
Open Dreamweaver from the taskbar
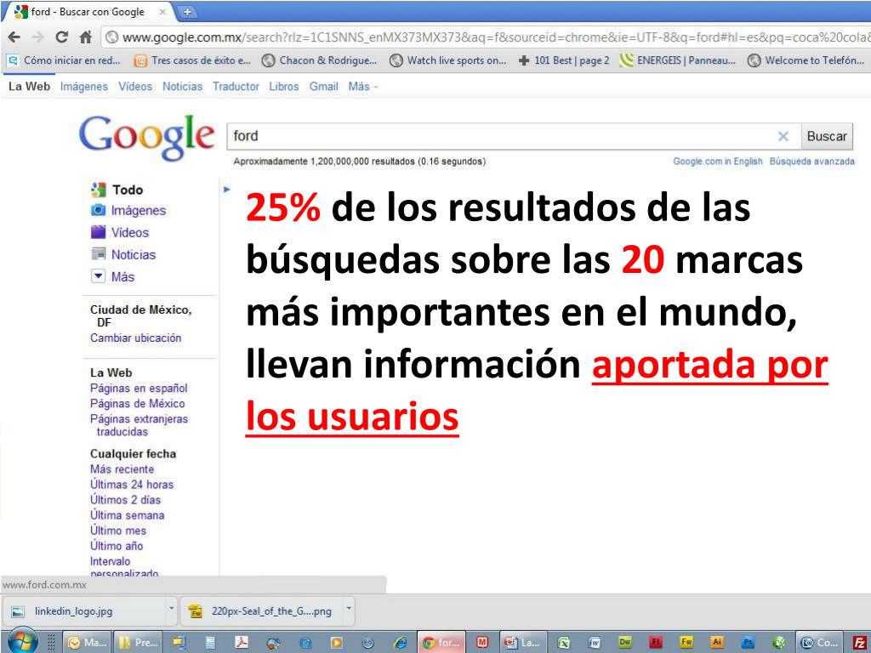click(x=625, y=643)
